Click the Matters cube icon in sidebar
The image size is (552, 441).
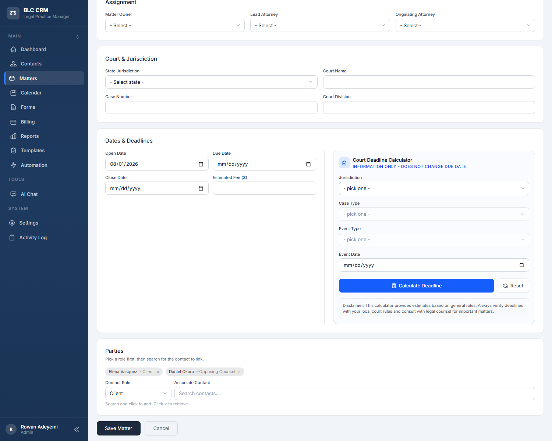pos(12,78)
